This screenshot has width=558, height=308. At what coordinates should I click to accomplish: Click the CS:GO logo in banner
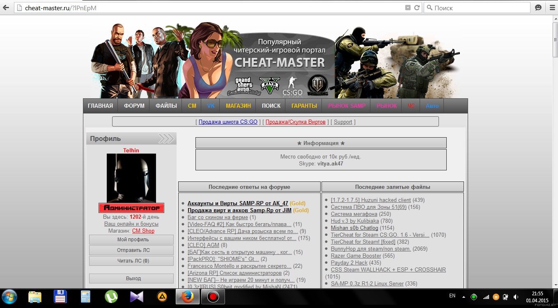click(292, 86)
